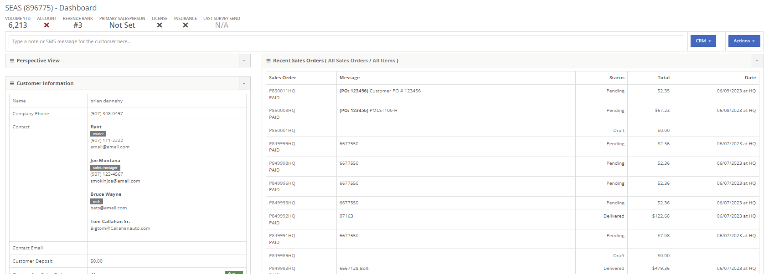Click the Customer Deposit $0.00 value
The image size is (769, 274).
[x=97, y=261]
